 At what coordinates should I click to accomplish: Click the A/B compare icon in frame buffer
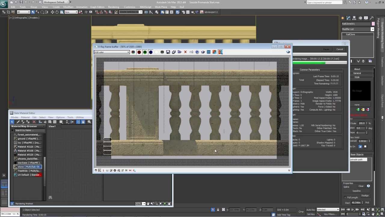(220, 52)
